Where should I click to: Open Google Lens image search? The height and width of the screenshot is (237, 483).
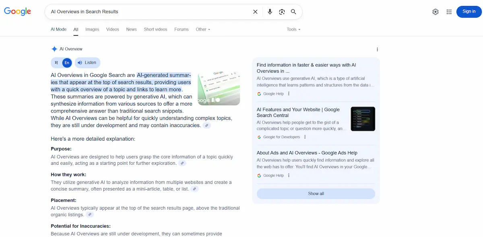pos(282,12)
